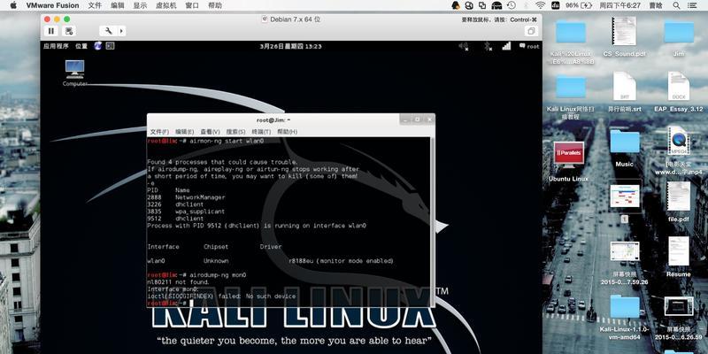708x354 pixels.
Task: Select the Resume document icon
Action: [679, 257]
